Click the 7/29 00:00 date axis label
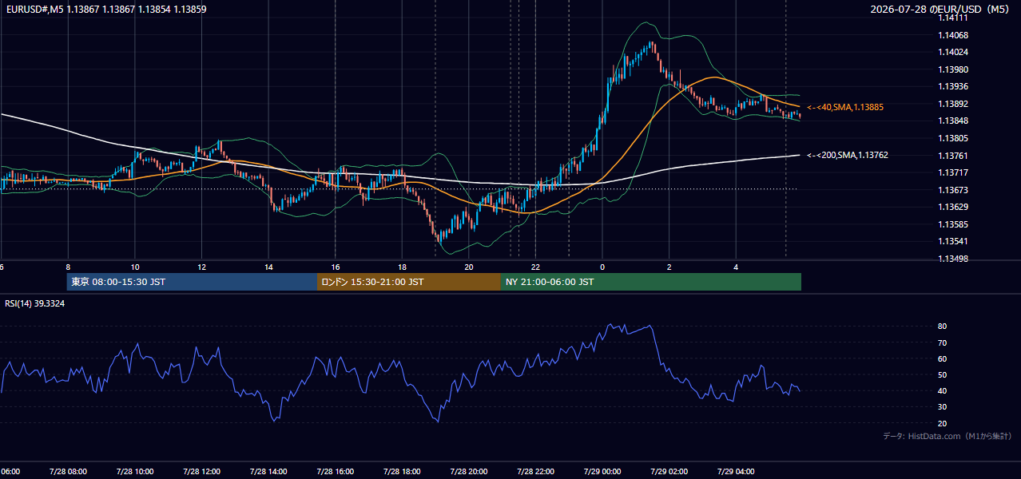 (x=602, y=471)
